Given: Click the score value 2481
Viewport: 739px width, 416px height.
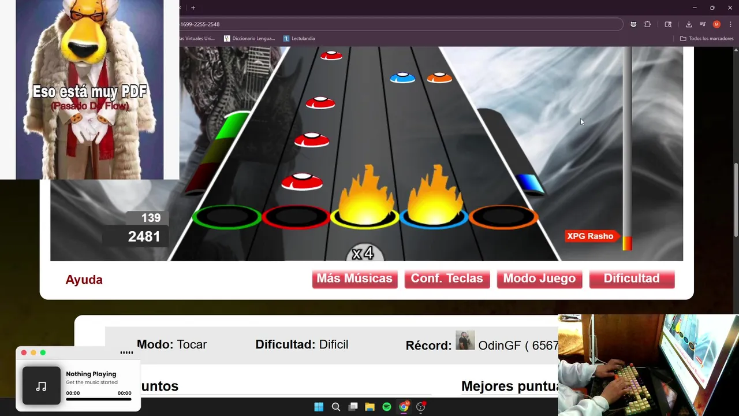Looking at the screenshot, I should click(144, 236).
